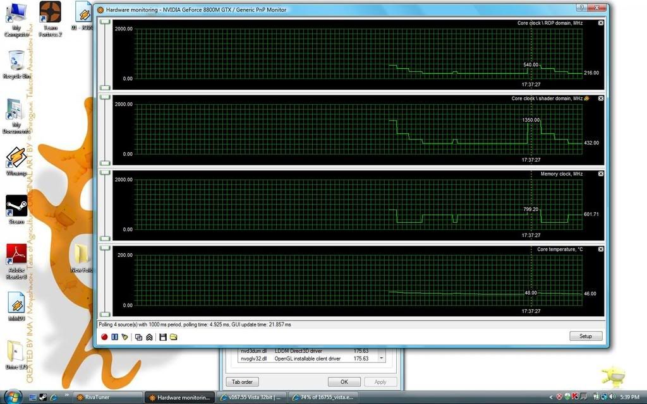The height and width of the screenshot is (404, 647).
Task: Click bottom slider handle of Core temperature graph
Action: [106, 314]
